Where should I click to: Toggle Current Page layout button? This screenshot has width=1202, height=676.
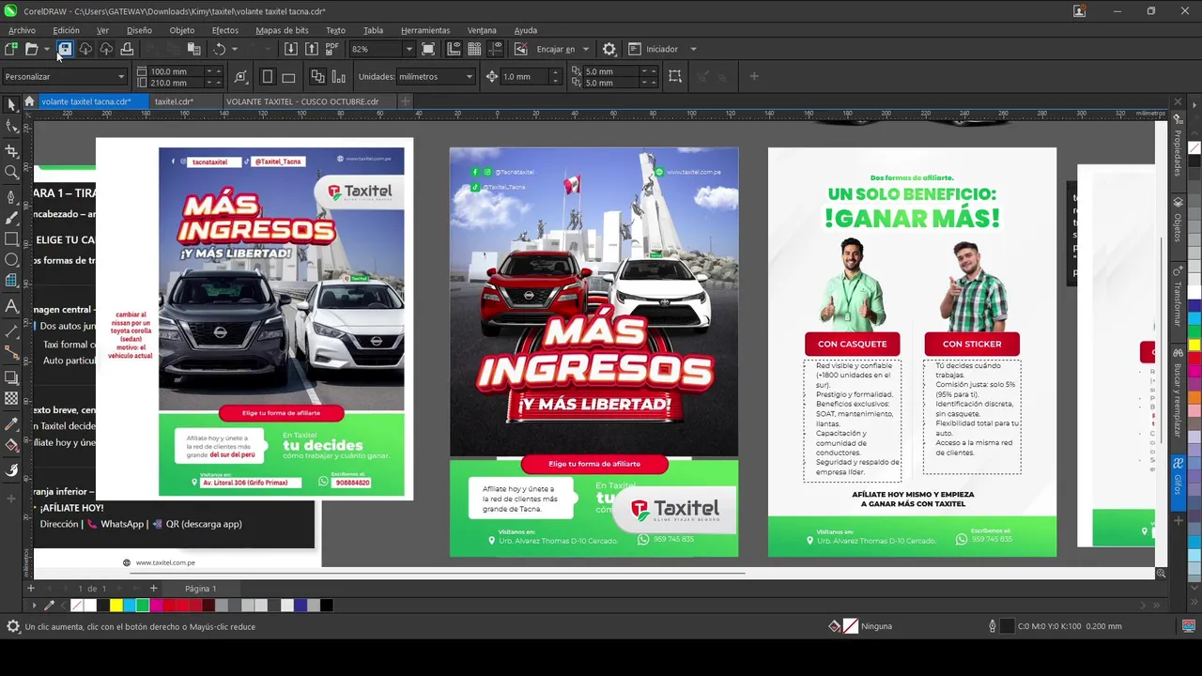coord(338,77)
